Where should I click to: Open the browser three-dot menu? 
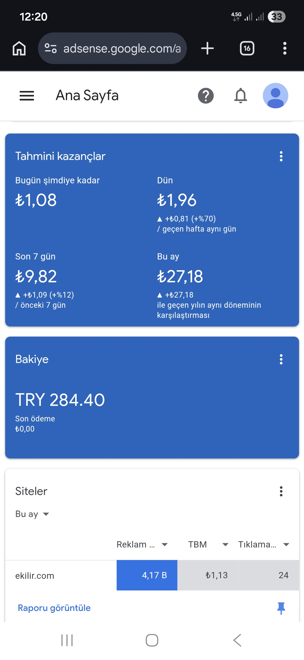[285, 48]
